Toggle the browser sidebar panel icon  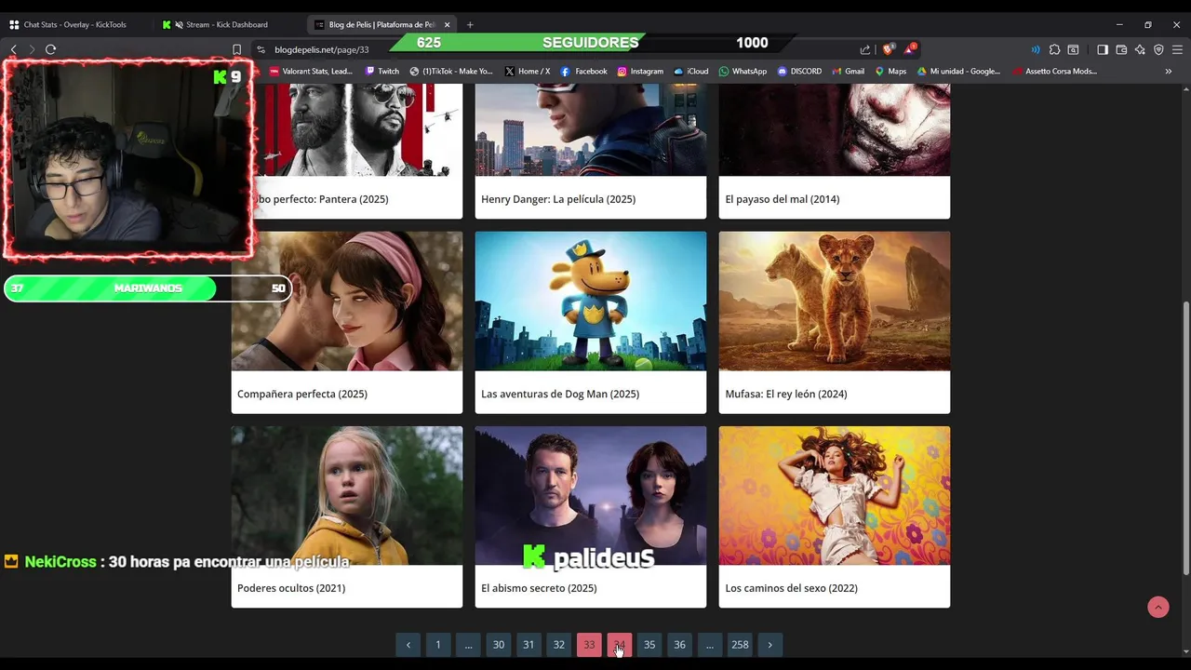click(1103, 49)
